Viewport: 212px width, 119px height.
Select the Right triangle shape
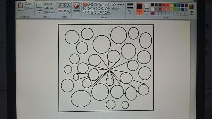pyautogui.click(x=85, y=9)
